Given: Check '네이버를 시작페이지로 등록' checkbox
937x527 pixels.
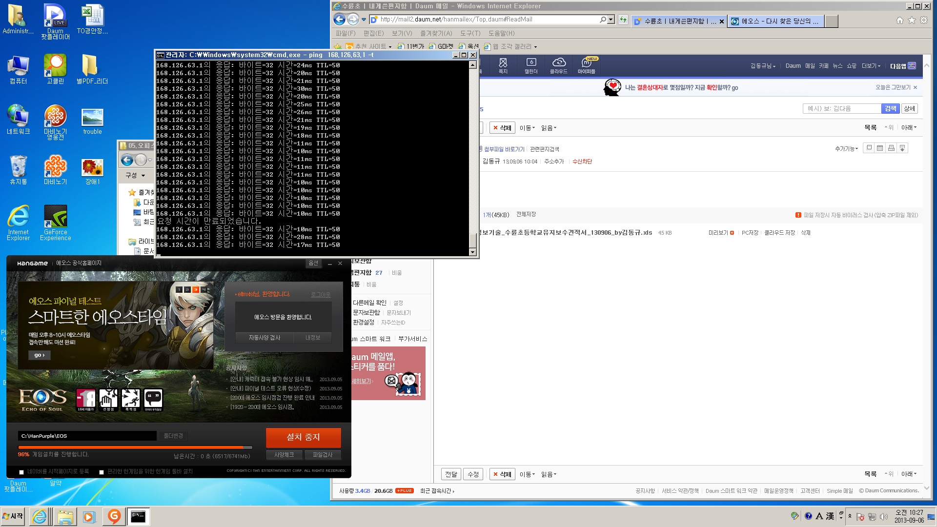Looking at the screenshot, I should [21, 472].
